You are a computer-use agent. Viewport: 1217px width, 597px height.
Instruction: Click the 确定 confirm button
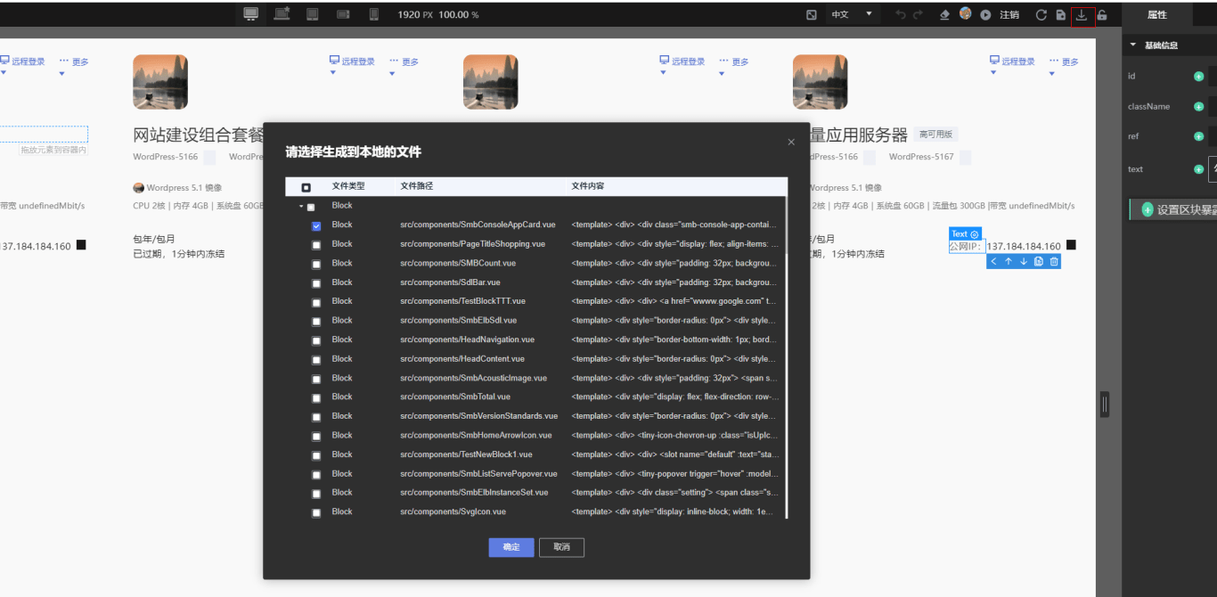(x=510, y=547)
